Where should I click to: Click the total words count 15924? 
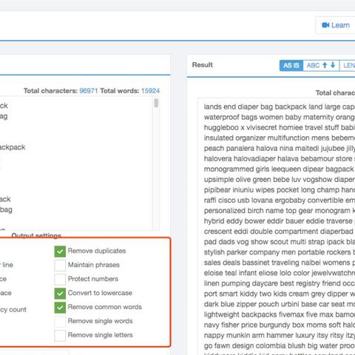tap(150, 91)
